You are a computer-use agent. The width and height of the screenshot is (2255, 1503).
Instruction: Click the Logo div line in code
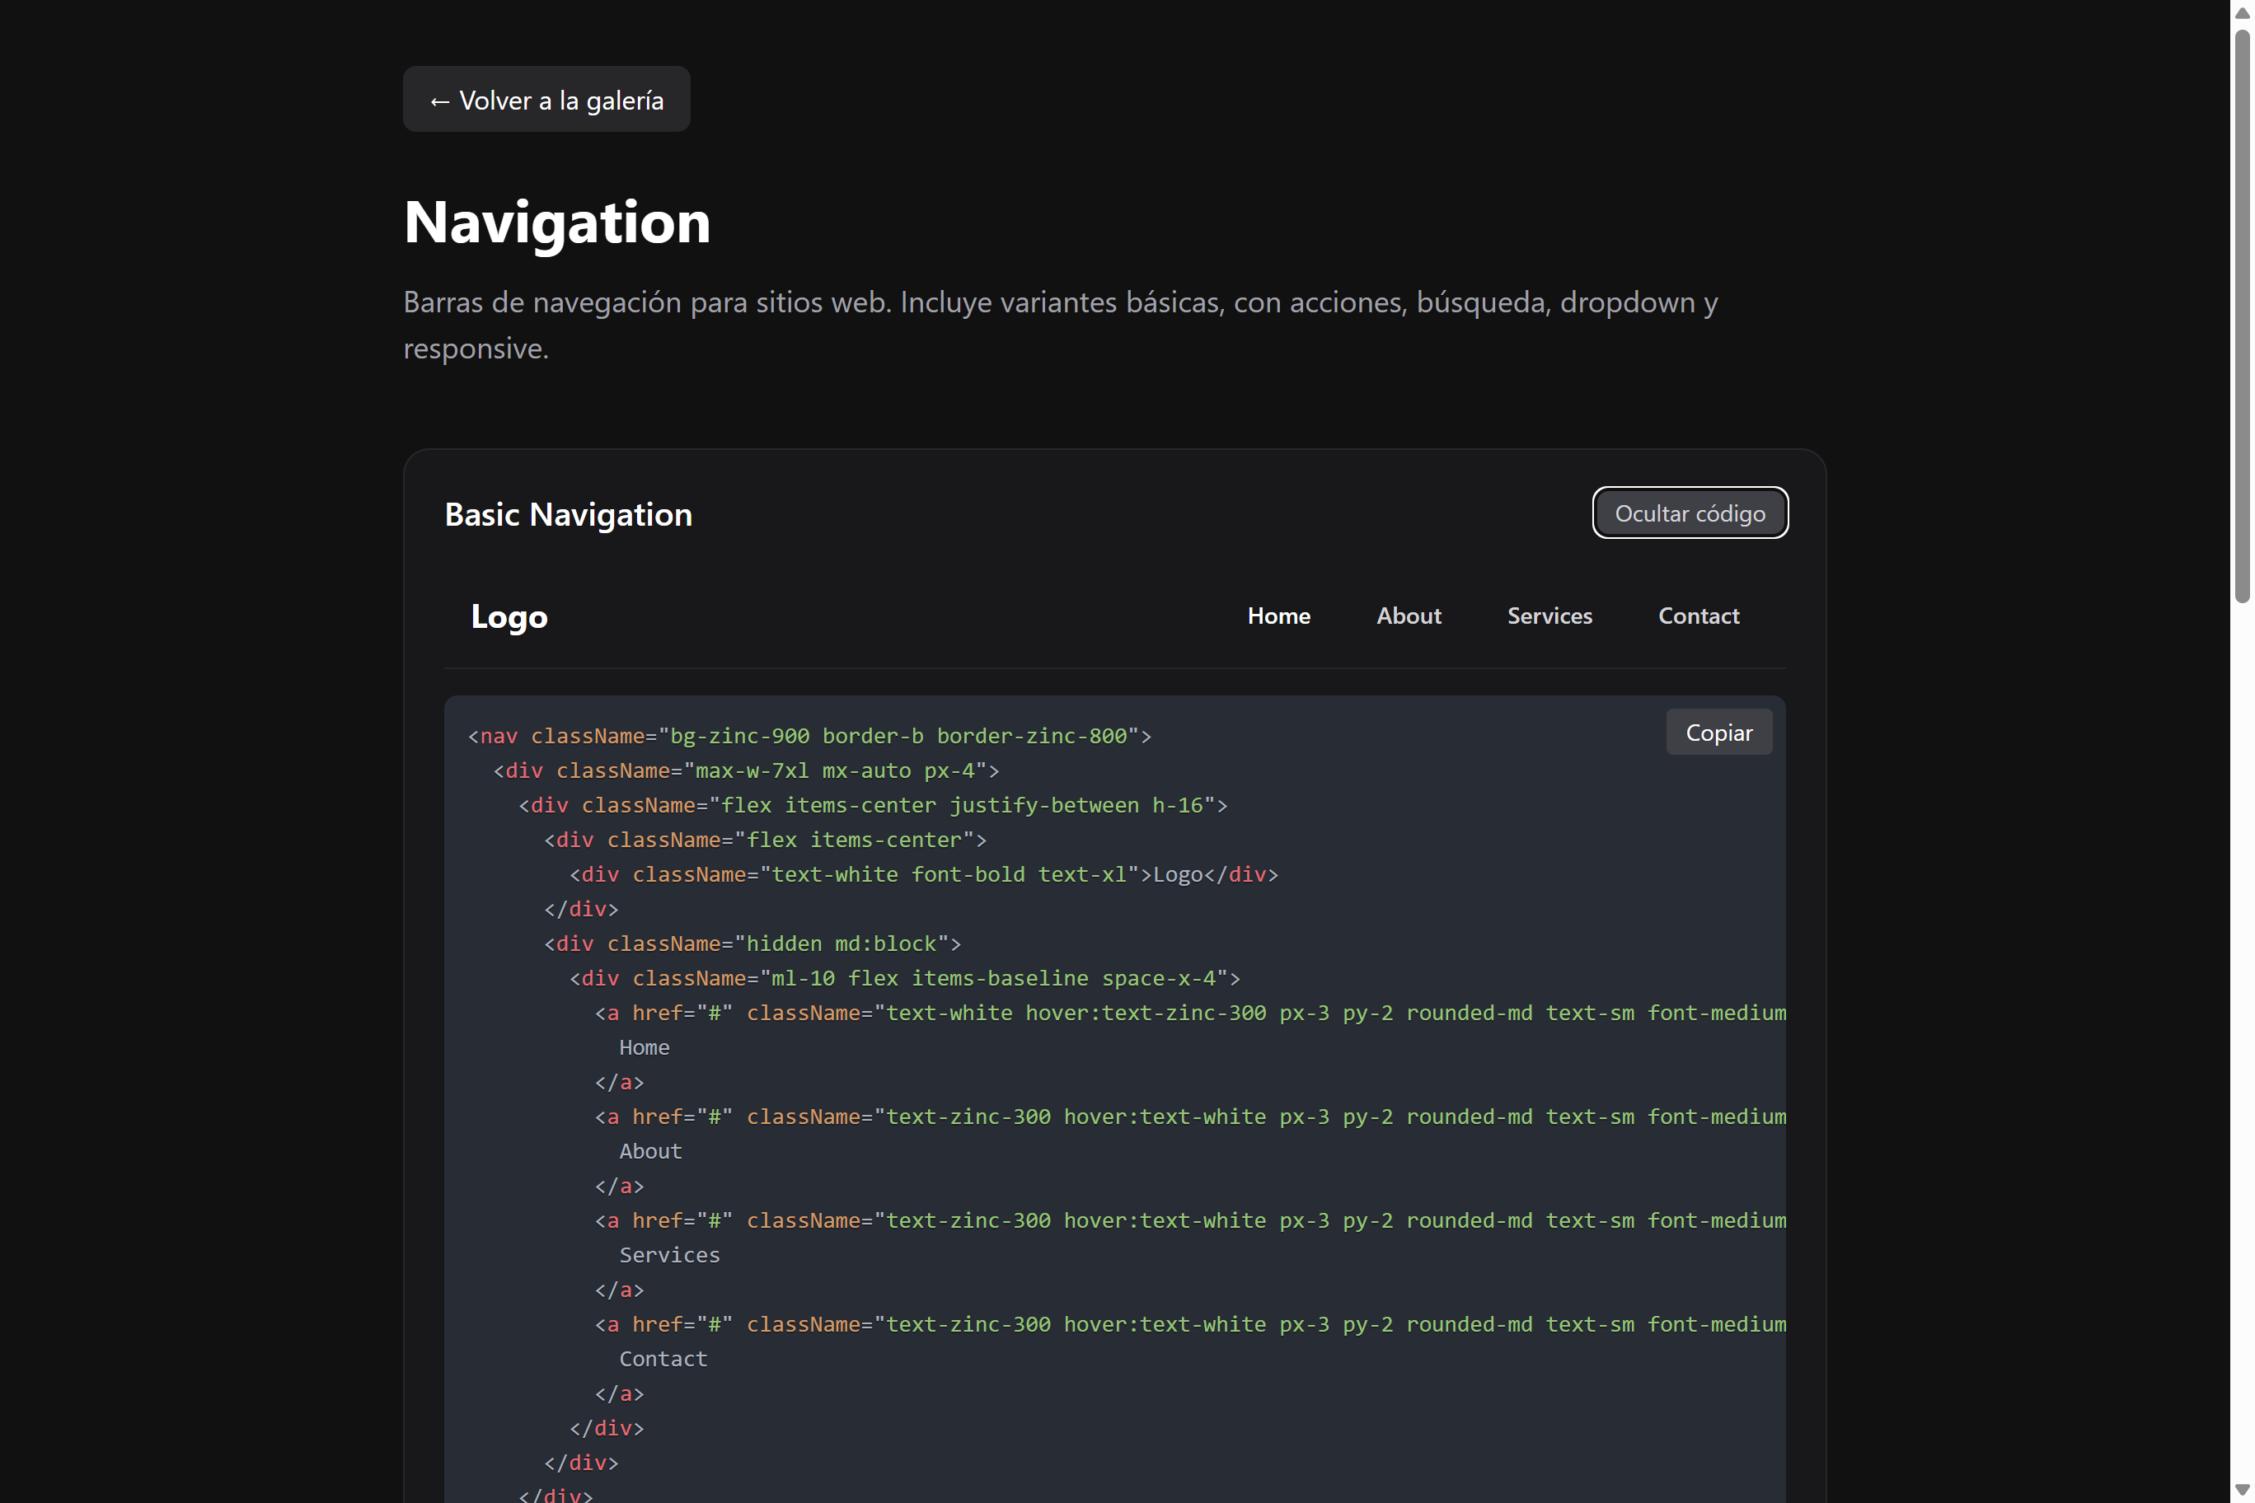pyautogui.click(x=923, y=874)
